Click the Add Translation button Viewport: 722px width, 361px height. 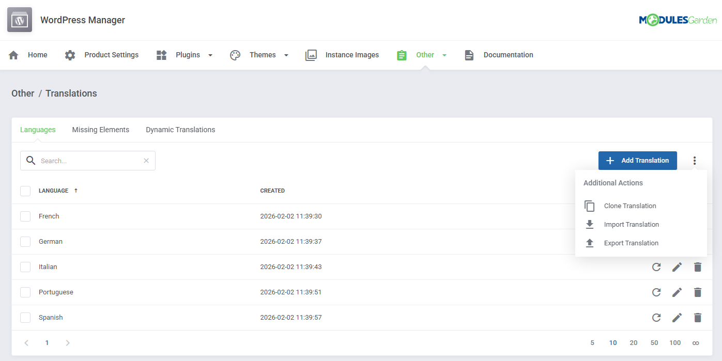(x=637, y=161)
